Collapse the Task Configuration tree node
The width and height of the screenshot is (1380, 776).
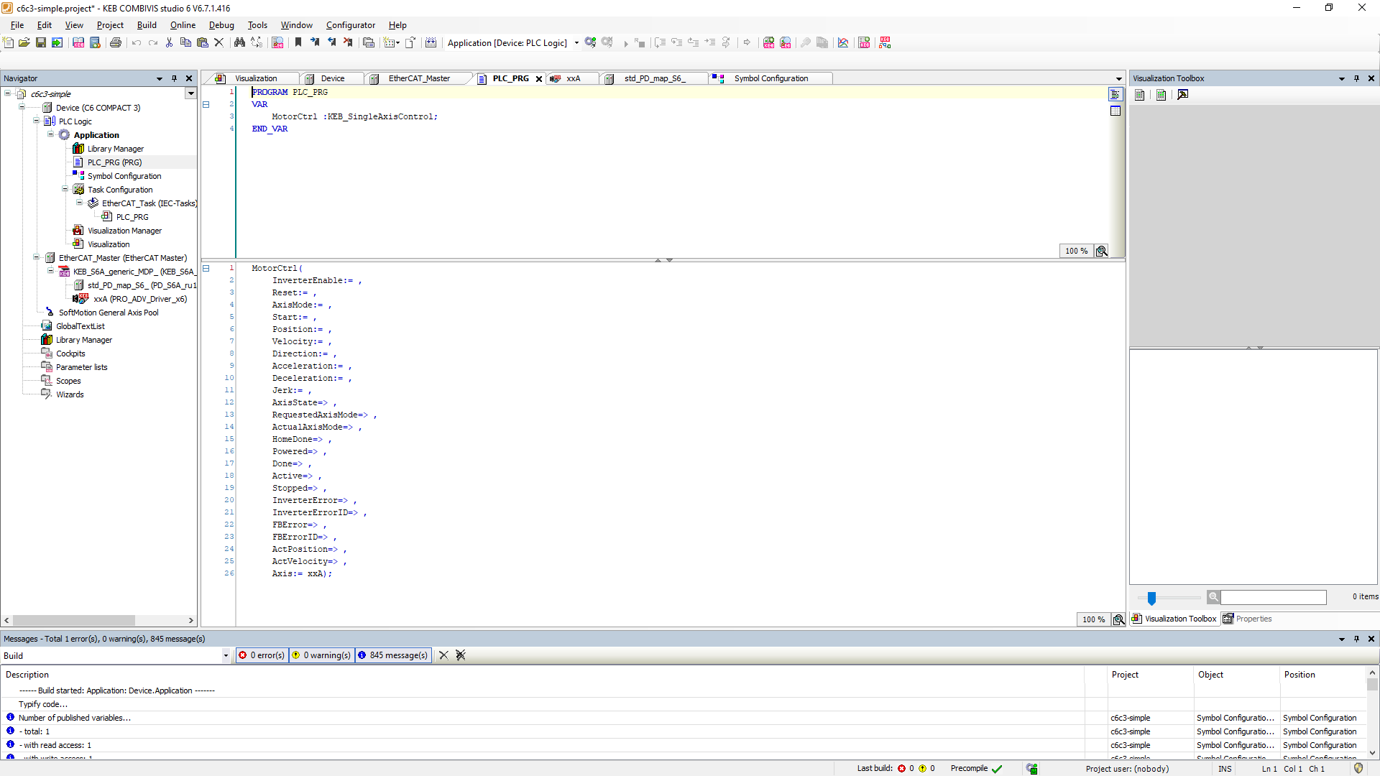coord(65,190)
